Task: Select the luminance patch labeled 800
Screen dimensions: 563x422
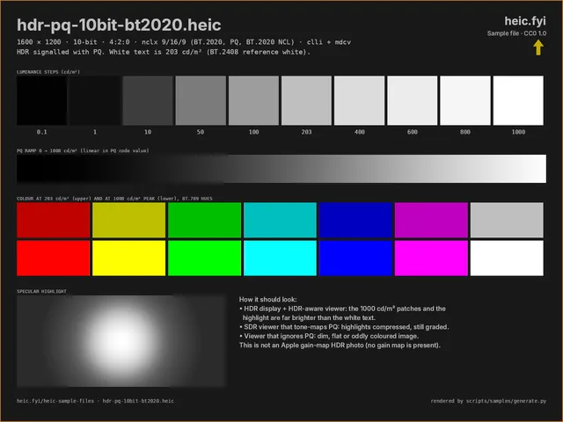Action: pyautogui.click(x=465, y=100)
